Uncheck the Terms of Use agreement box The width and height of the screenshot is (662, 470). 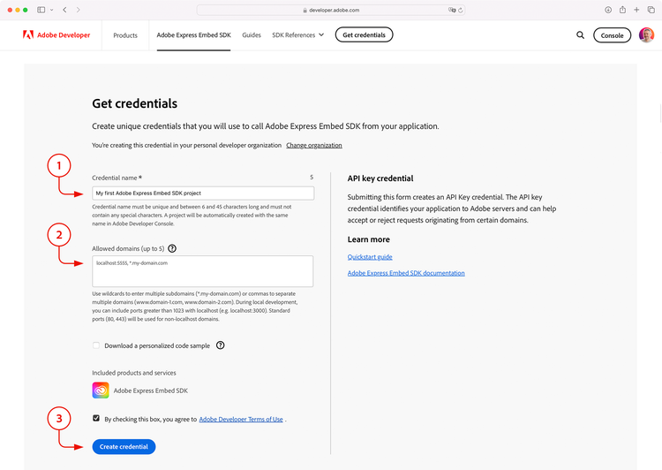click(x=95, y=419)
